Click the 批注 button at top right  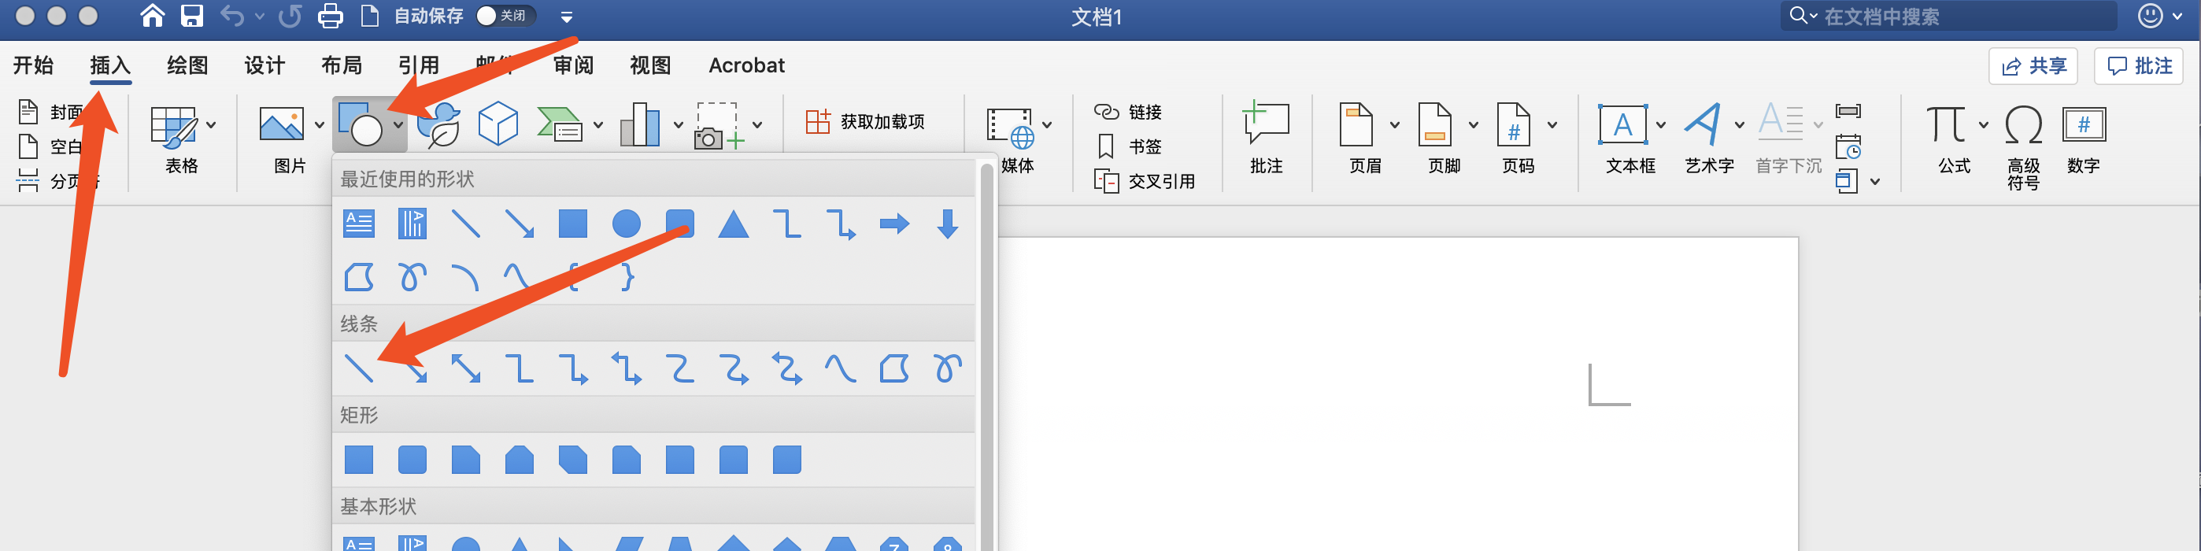(2139, 66)
